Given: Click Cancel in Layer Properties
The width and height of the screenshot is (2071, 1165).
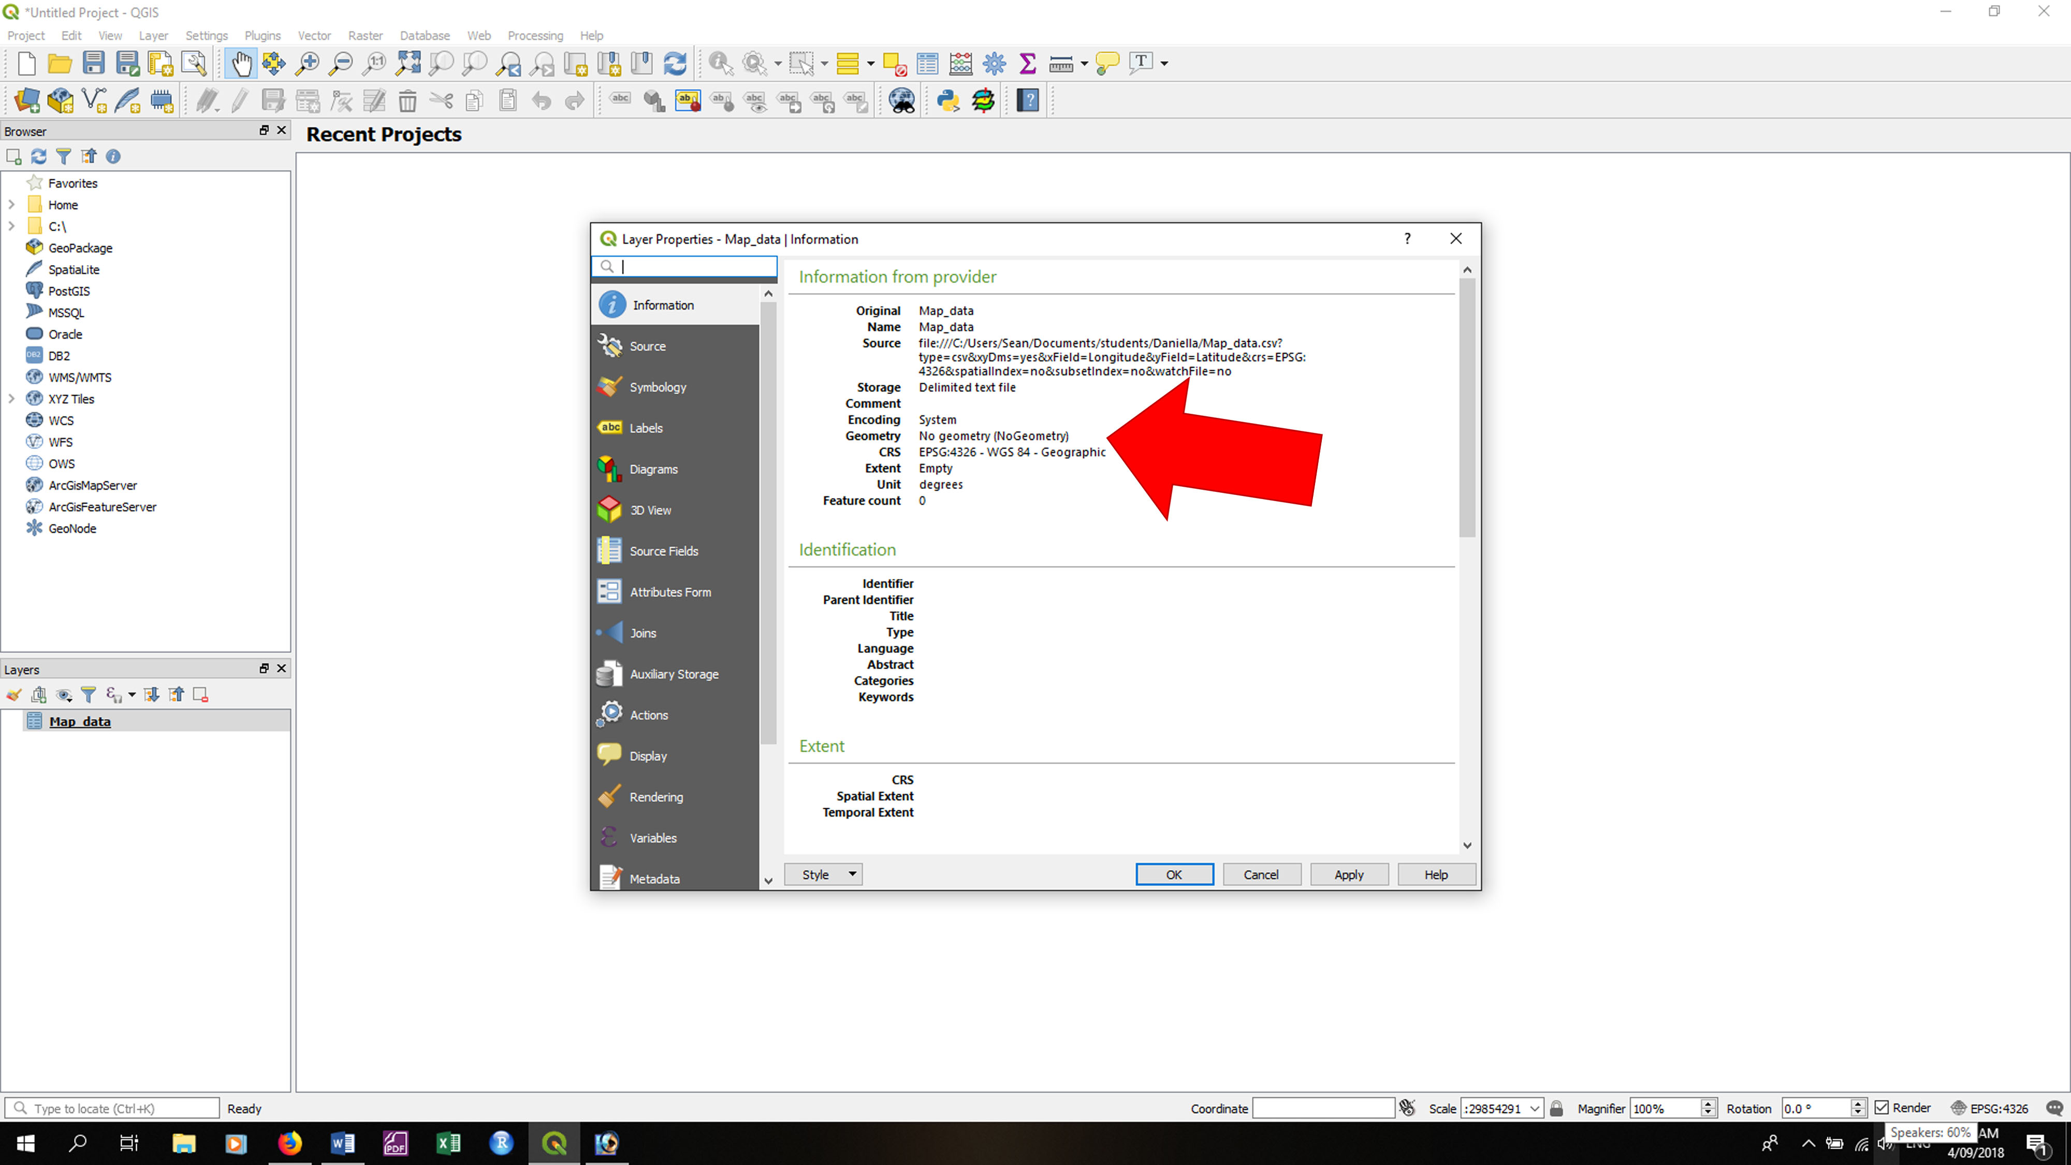Looking at the screenshot, I should pyautogui.click(x=1261, y=874).
